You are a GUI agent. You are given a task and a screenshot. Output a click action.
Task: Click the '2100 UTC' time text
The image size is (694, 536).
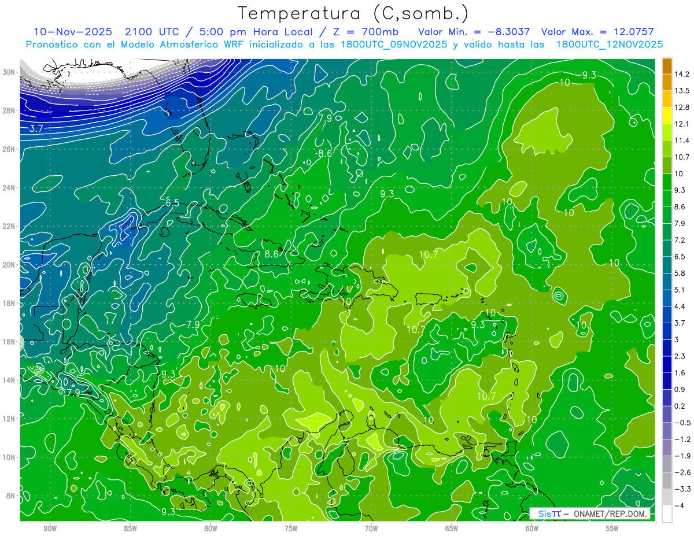tap(153, 32)
